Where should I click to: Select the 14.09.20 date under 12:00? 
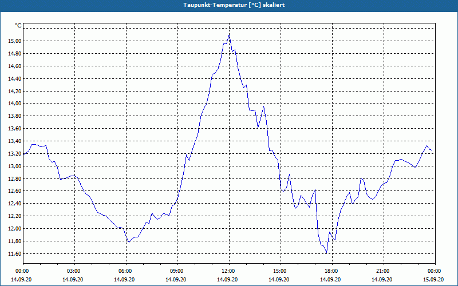[x=227, y=280]
